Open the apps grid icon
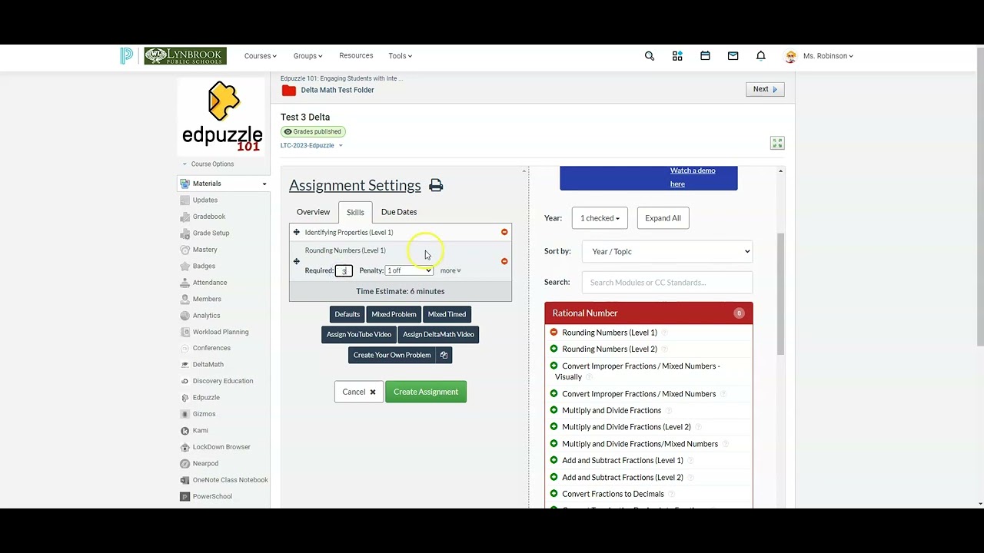Image resolution: width=984 pixels, height=553 pixels. coord(677,56)
